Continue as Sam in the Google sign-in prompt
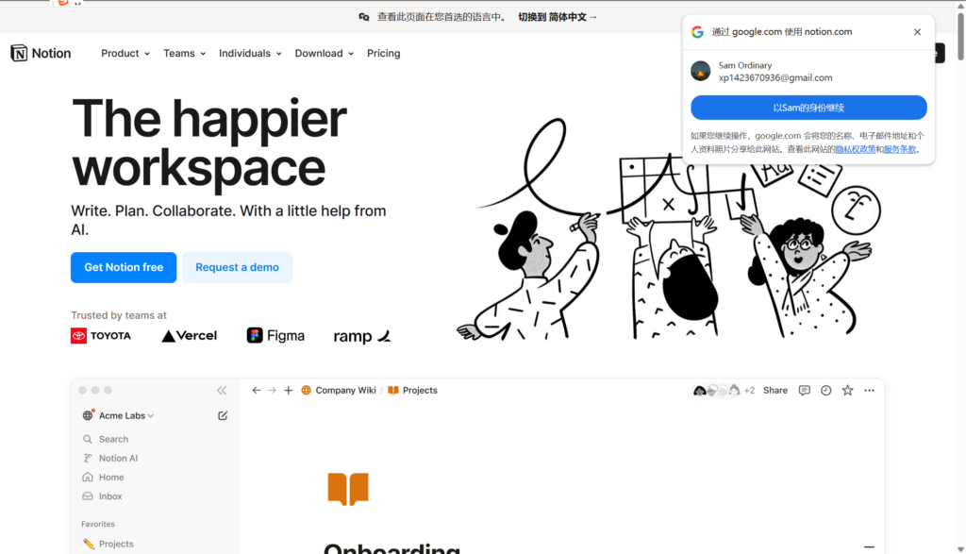 point(808,108)
